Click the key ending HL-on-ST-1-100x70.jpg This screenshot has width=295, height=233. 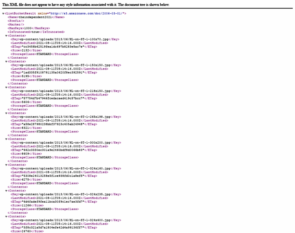coord(64,39)
